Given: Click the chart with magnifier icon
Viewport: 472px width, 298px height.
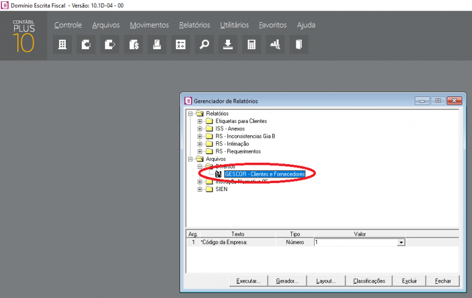Looking at the screenshot, I should click(x=275, y=44).
